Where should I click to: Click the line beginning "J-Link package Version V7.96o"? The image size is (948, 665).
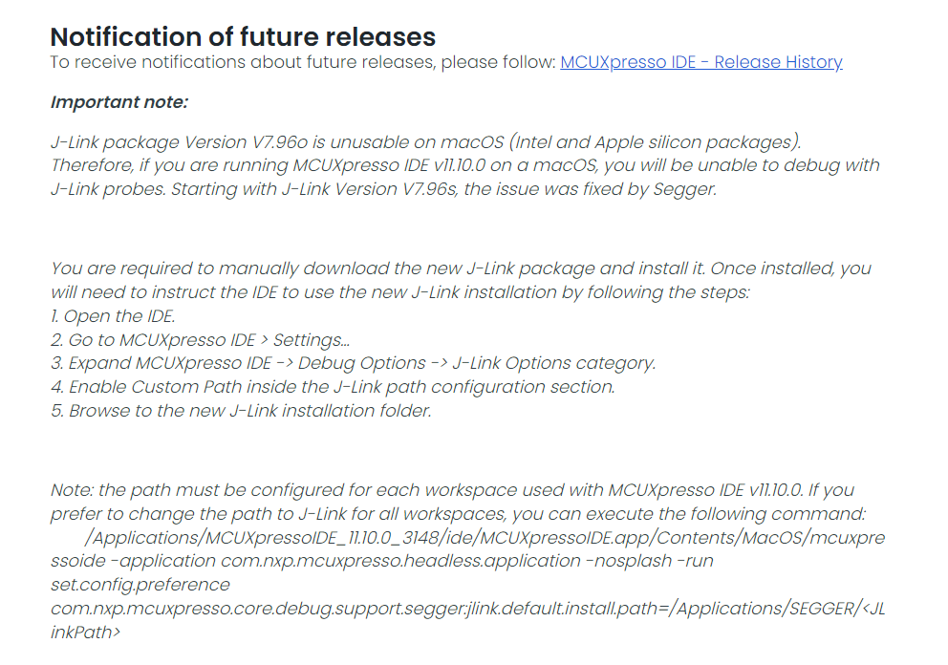[425, 142]
